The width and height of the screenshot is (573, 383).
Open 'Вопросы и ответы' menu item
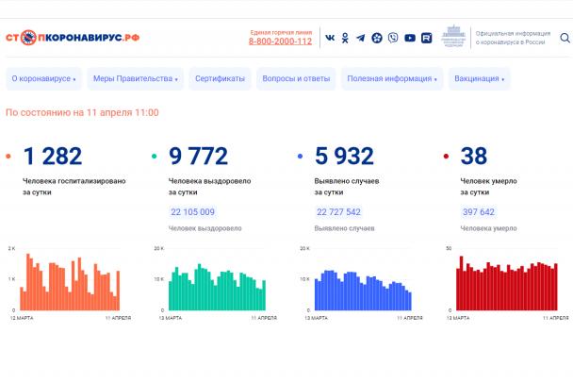(296, 78)
